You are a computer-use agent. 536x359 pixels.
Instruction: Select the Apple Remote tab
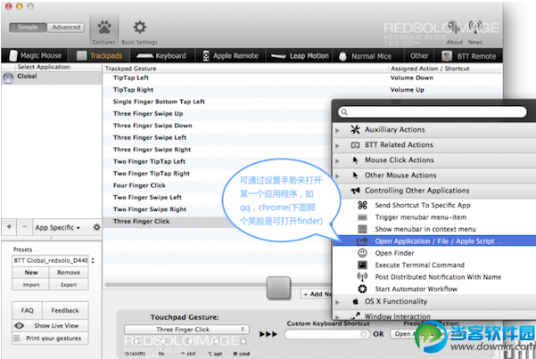click(x=230, y=56)
